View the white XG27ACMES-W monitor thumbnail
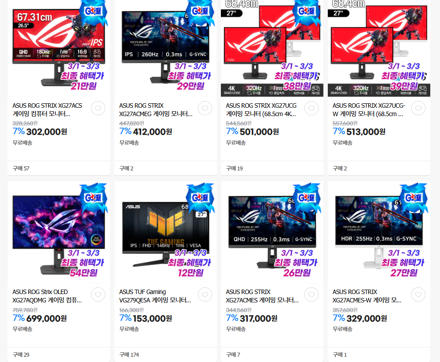The width and height of the screenshot is (440, 362). point(379,232)
